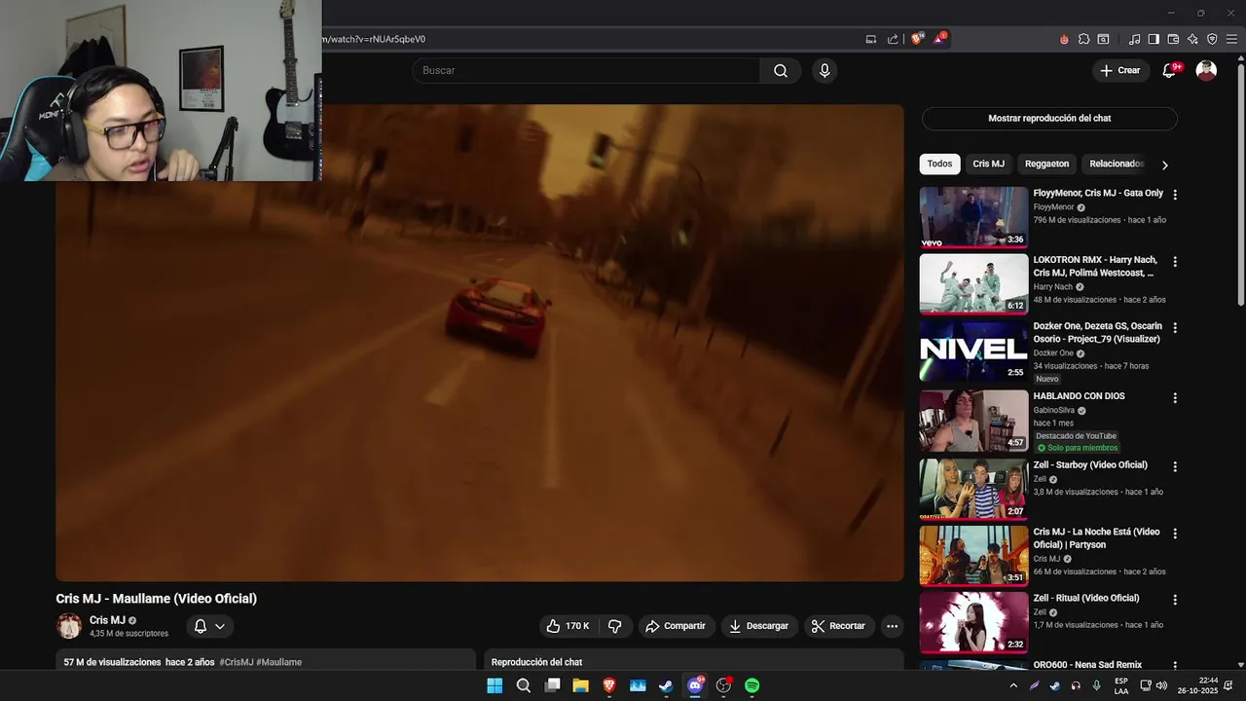The image size is (1246, 701).
Task: Toggle the browser sidebar panel icon
Action: pos(1154,39)
